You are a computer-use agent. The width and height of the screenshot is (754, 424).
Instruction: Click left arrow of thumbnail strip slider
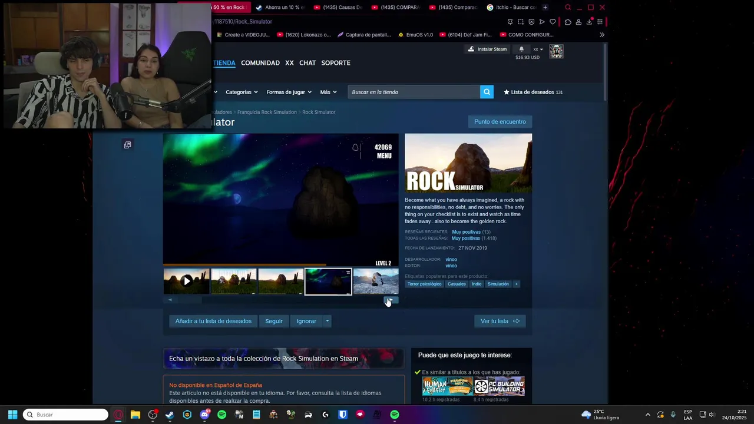pos(170,300)
